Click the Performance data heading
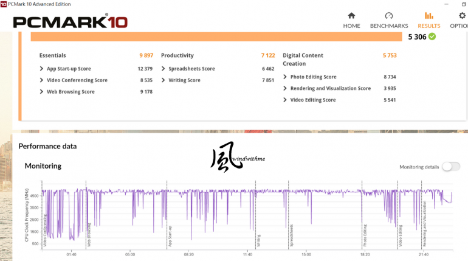Image resolution: width=468 pixels, height=261 pixels. point(47,146)
